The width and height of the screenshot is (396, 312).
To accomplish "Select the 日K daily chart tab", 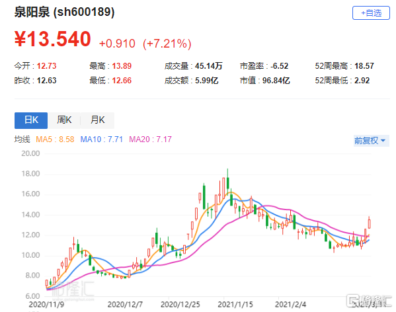I will pyautogui.click(x=31, y=120).
